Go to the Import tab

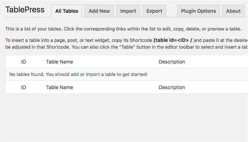128,11
